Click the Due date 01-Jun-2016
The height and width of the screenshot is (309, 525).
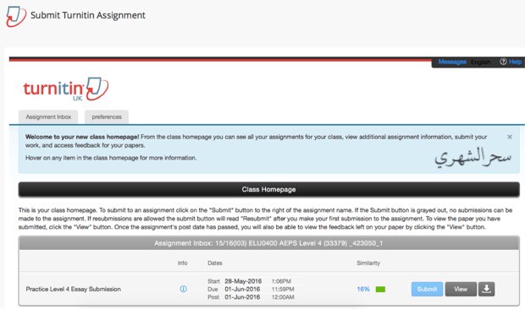[242, 289]
